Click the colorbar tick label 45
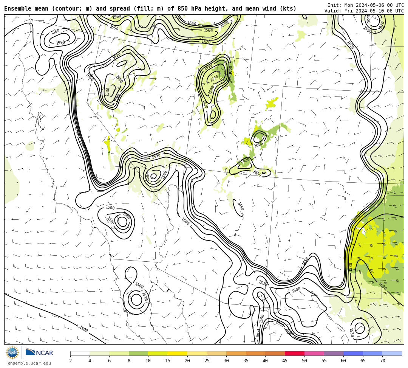The width and height of the screenshot is (408, 368). coord(285,361)
